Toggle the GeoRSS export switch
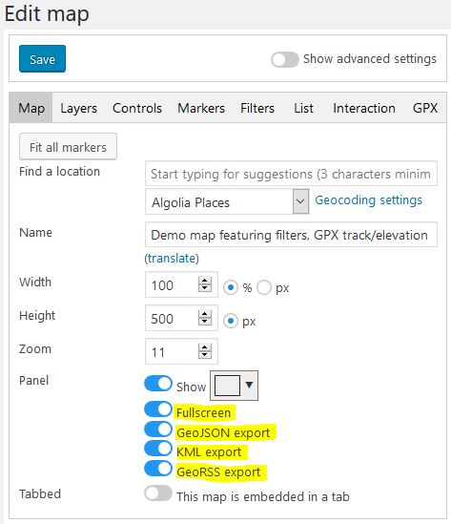451x524 pixels. pos(158,469)
